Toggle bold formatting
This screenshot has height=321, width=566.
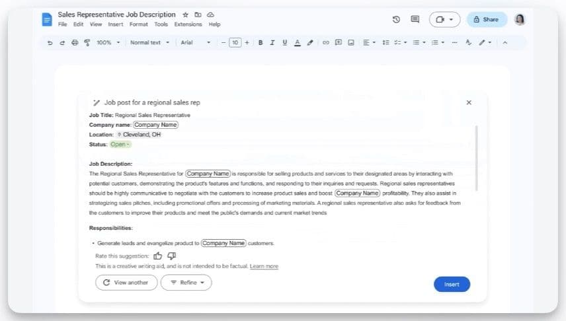coord(261,42)
